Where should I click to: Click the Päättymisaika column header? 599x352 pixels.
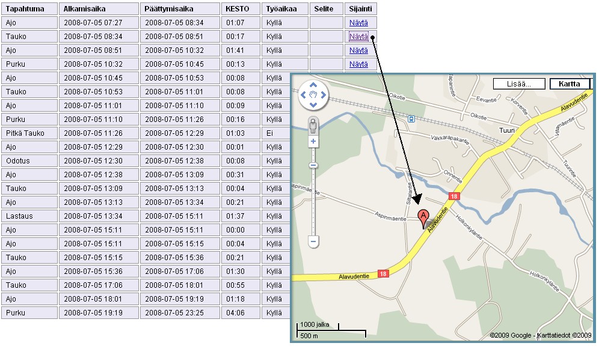click(x=180, y=9)
